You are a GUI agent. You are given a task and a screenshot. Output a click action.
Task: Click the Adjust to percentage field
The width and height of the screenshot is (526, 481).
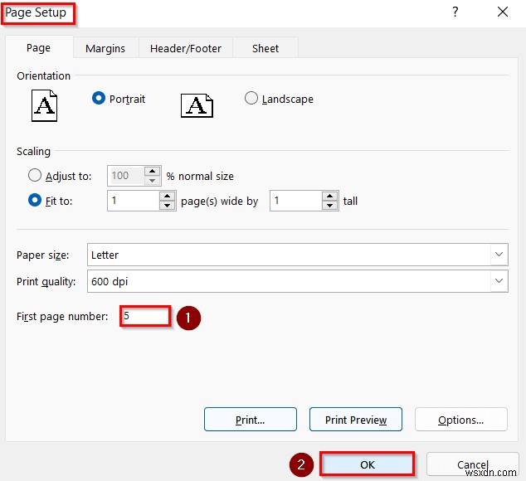(x=126, y=176)
